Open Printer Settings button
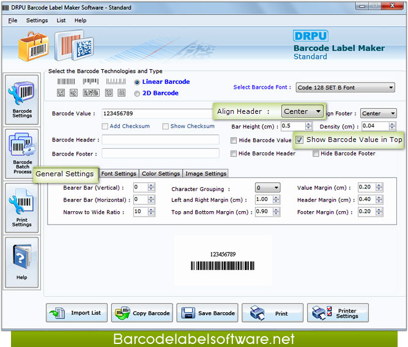Image resolution: width=408 pixels, height=347 pixels. pos(338,313)
